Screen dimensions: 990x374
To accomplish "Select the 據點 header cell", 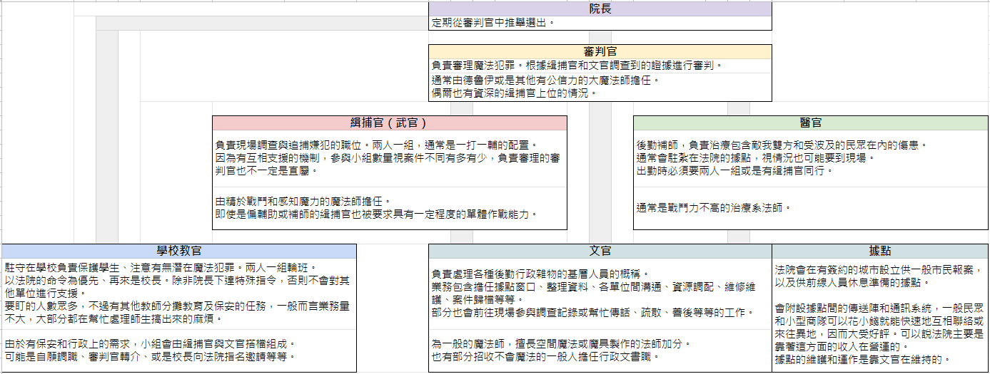I will [x=880, y=251].
